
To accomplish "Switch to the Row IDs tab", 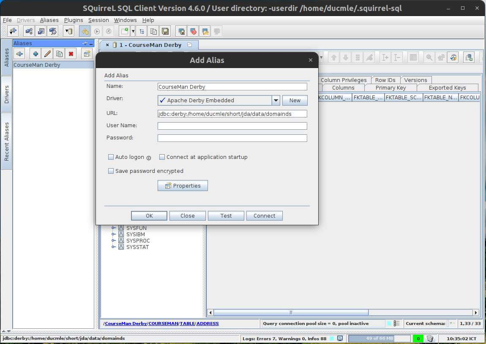I will point(385,80).
